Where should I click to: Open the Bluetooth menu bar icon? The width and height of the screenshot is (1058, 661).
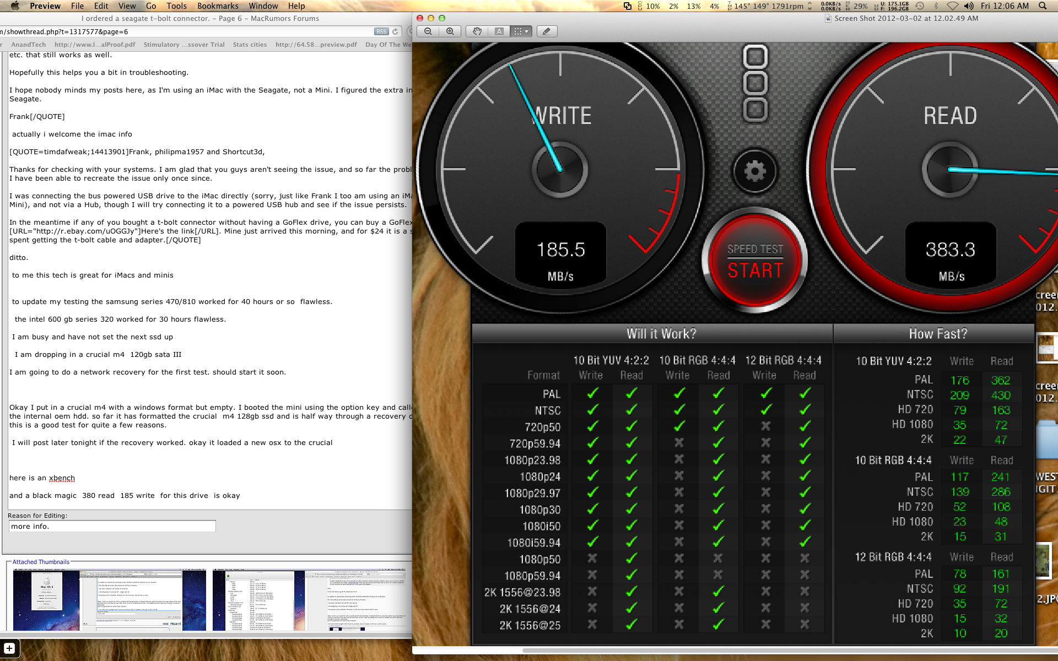click(936, 6)
